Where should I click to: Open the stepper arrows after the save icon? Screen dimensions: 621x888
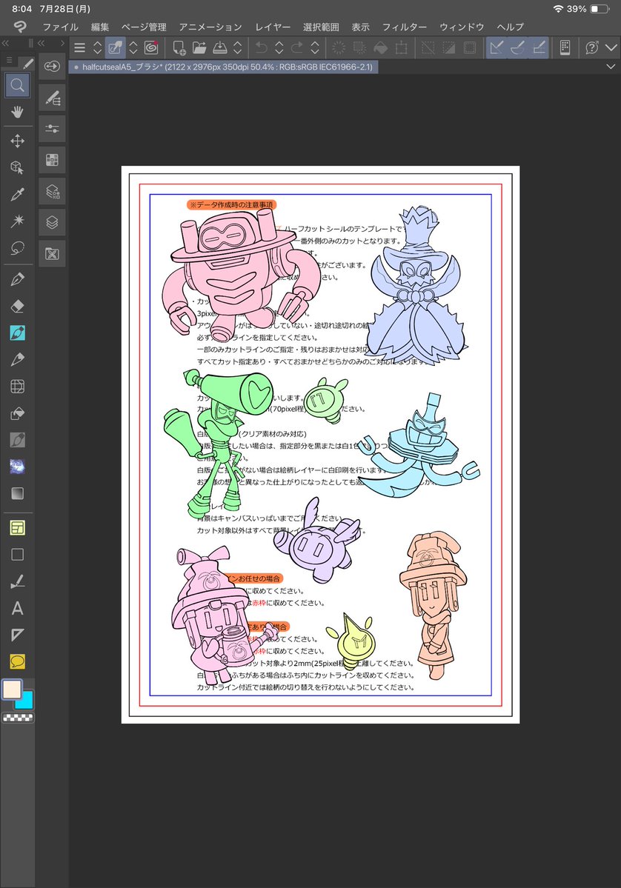coord(237,48)
